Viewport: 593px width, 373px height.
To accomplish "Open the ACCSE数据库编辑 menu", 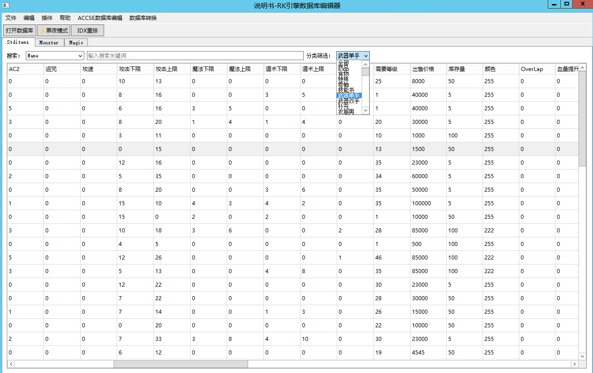I will point(100,18).
